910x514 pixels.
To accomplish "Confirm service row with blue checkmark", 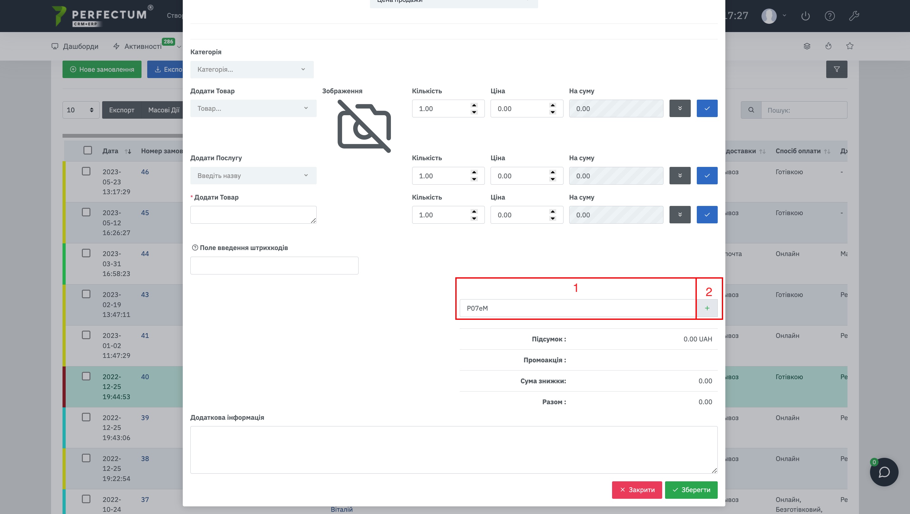I will 707,175.
